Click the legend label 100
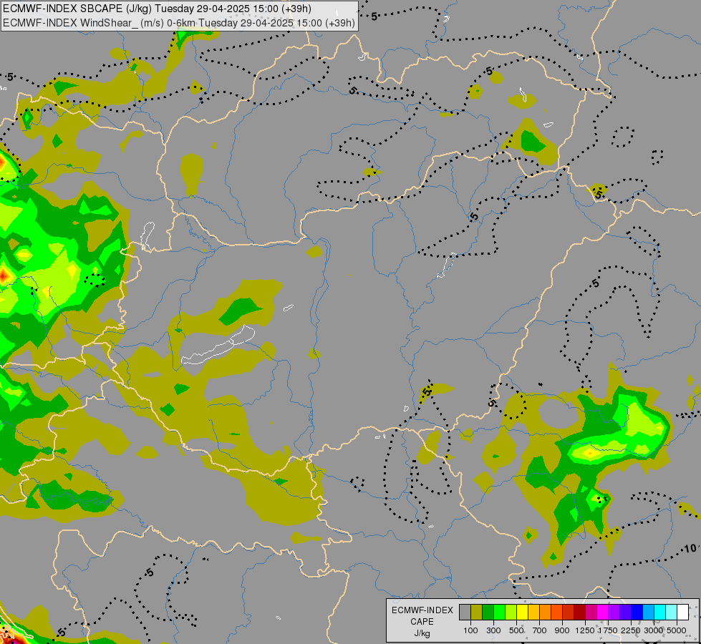The image size is (701, 644). 470,630
